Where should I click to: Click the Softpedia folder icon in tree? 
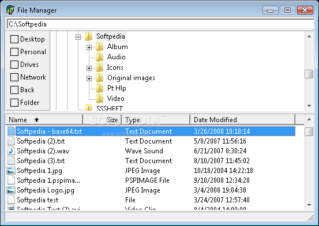pos(88,36)
